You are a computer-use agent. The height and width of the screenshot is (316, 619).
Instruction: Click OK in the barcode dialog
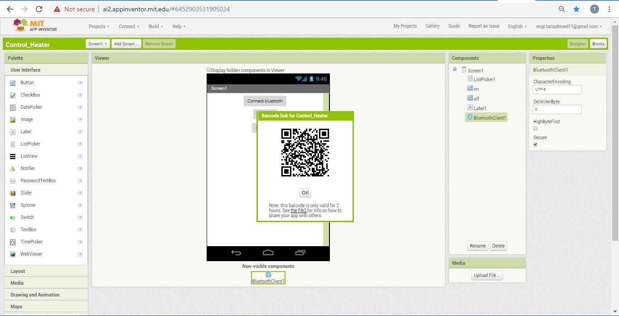click(x=305, y=193)
